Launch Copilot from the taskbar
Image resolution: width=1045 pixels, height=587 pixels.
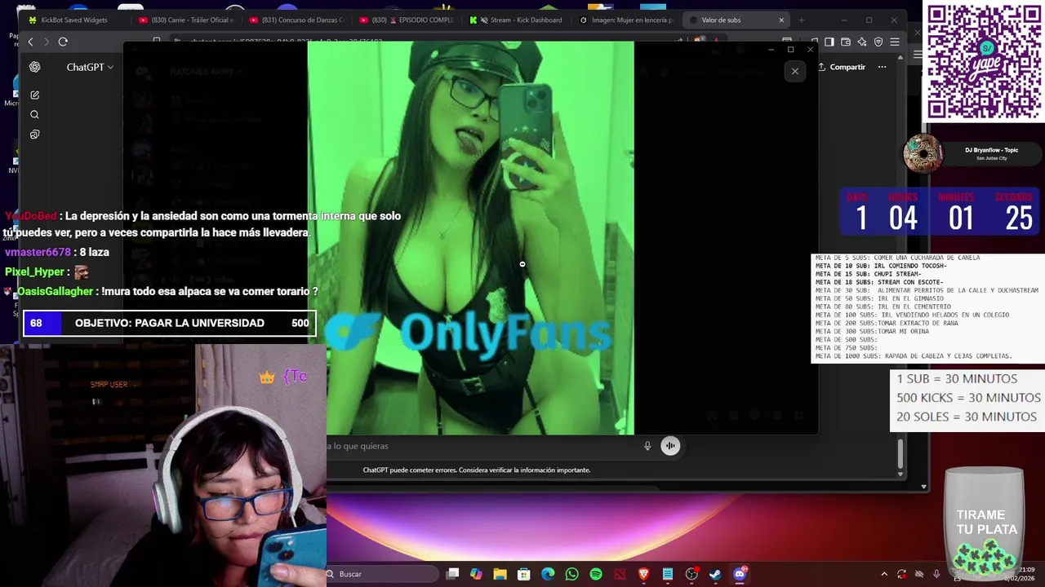(476, 574)
